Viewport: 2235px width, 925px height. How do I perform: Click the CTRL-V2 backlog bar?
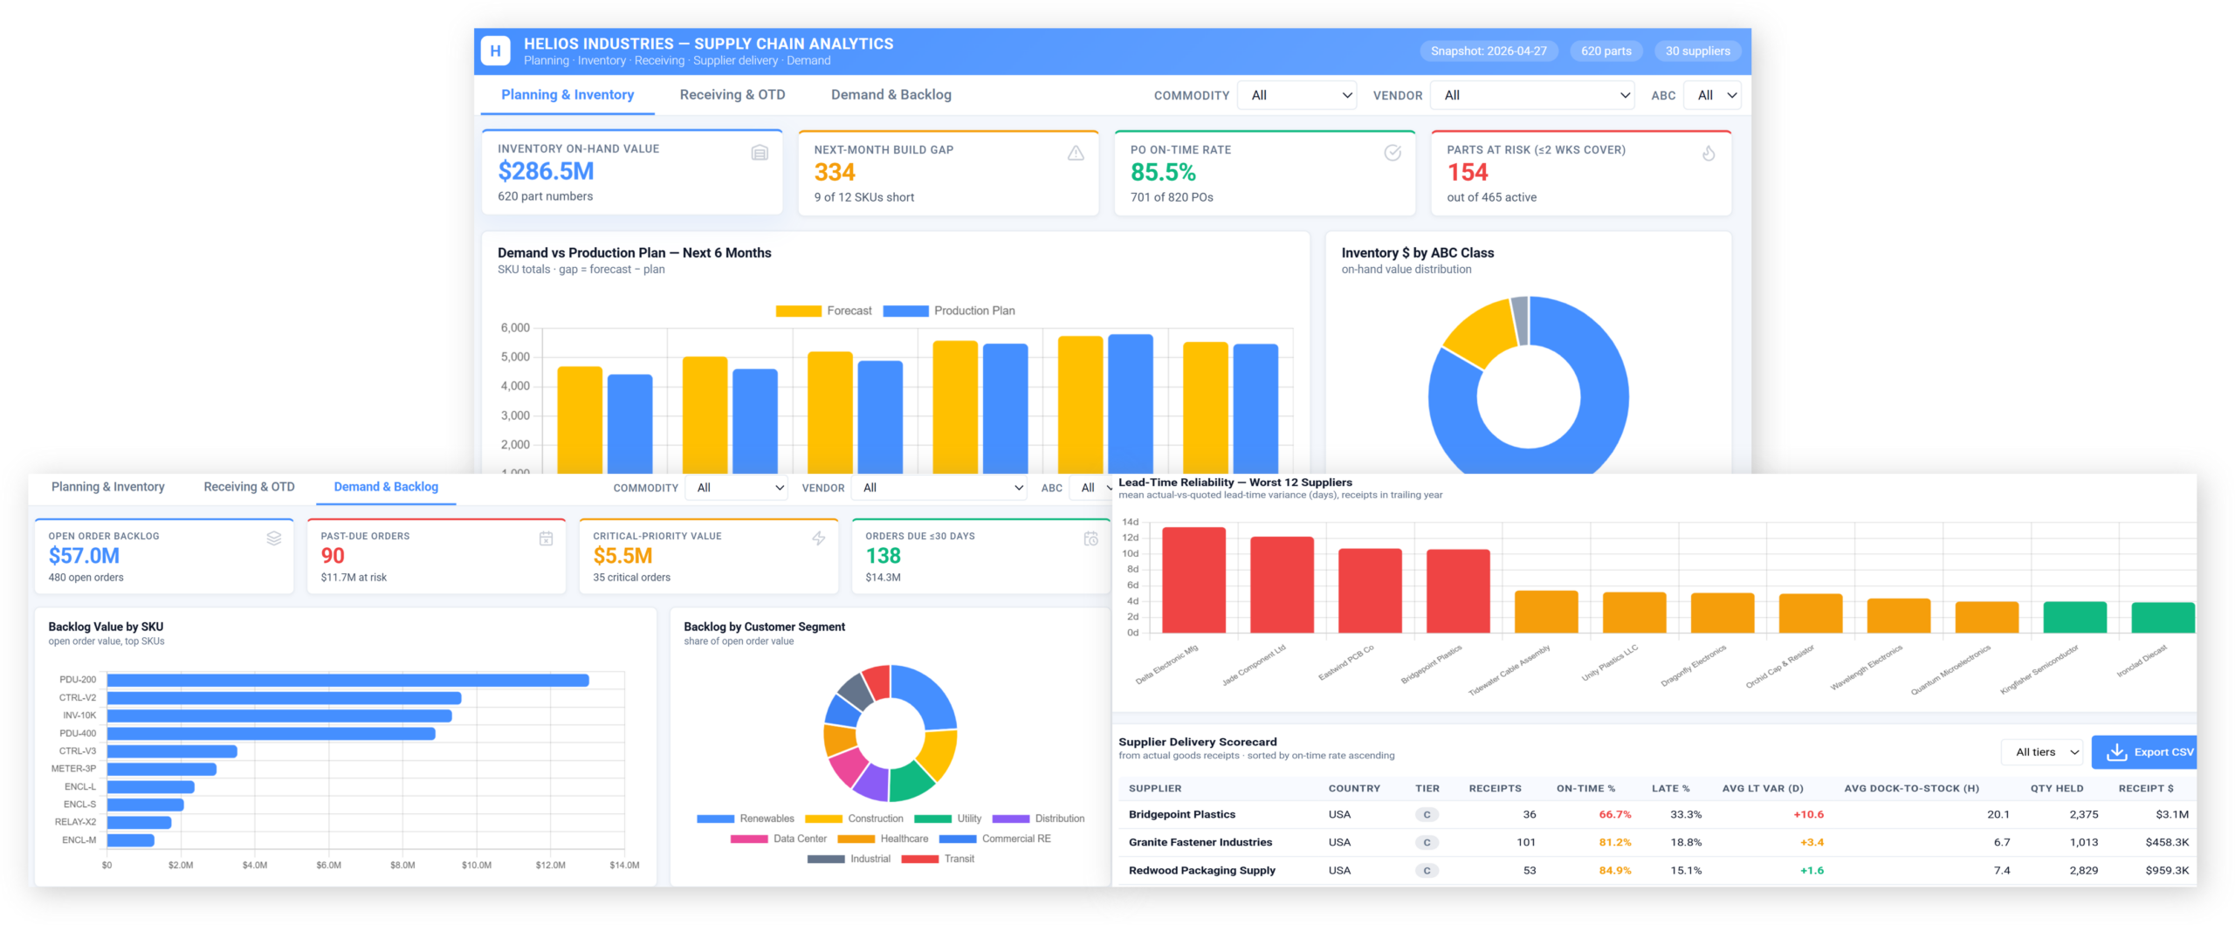(284, 698)
